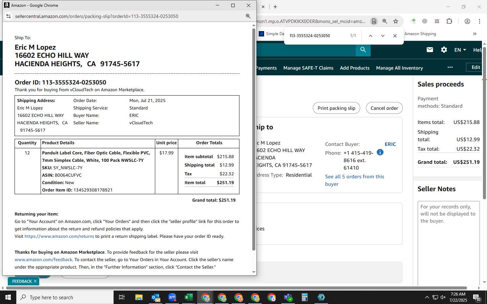Screen dimensions: 487x304
Task: Dismiss the FEEDBACK tag with its X
Action: [x=35, y=281]
